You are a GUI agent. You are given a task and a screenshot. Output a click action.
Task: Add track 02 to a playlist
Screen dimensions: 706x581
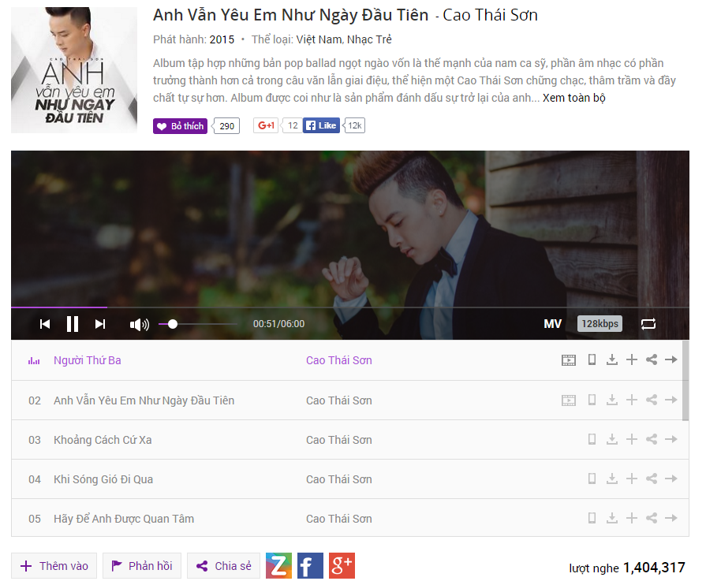tap(632, 400)
